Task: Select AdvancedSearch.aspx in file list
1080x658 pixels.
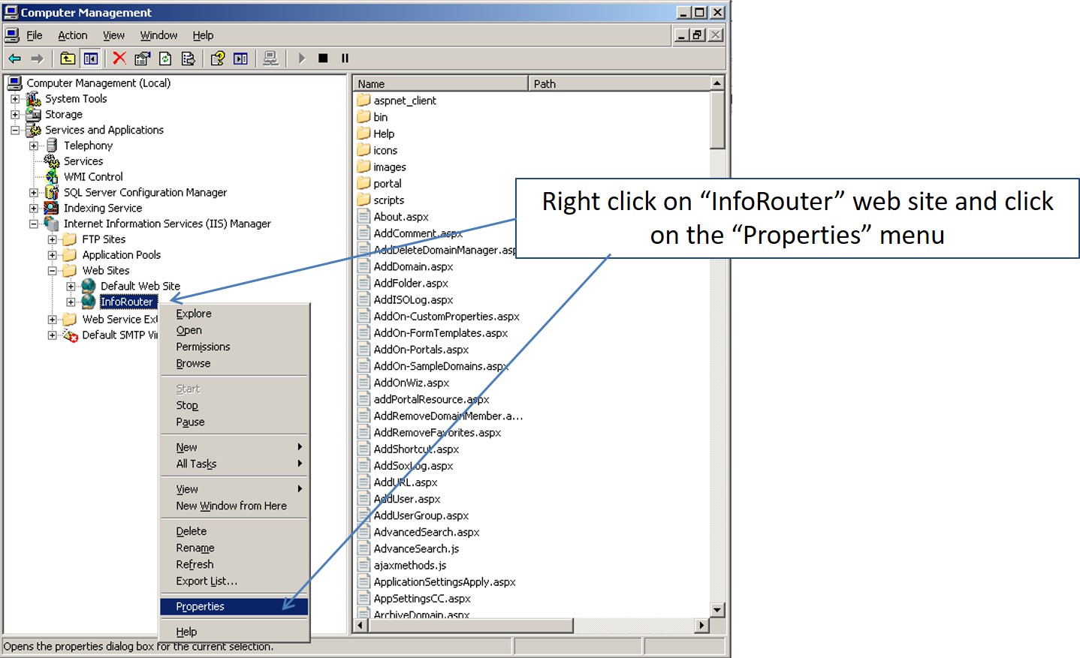Action: (x=427, y=532)
